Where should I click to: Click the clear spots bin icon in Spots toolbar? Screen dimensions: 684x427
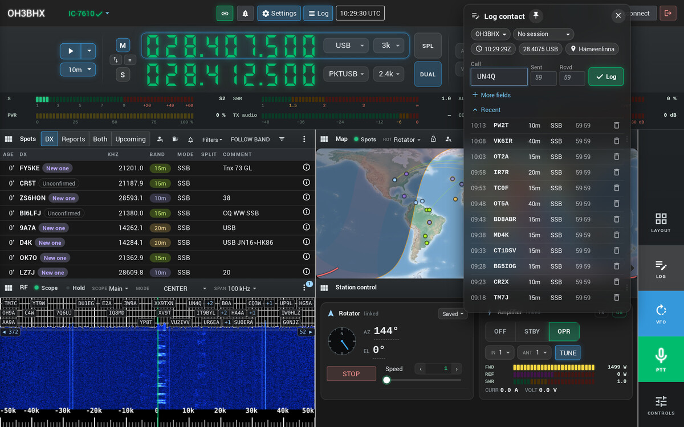[x=176, y=139]
